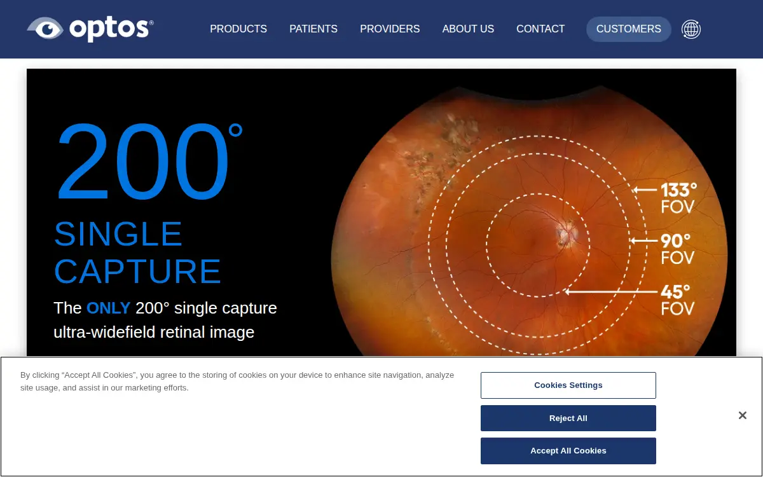Screen dimensions: 763x477
Task: Click the cookie notice paragraph text
Action: tap(237, 382)
